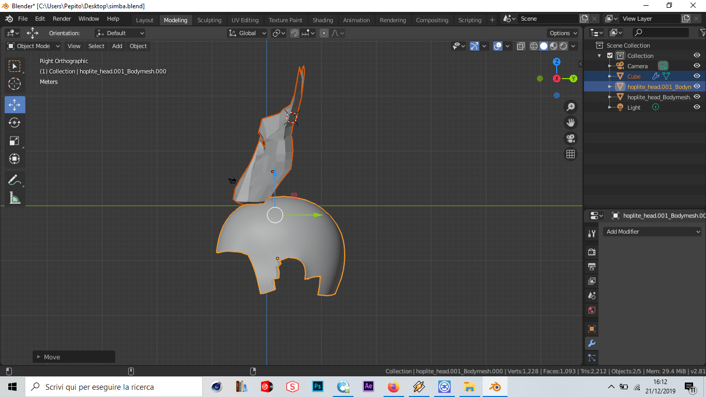Open the File menu
Image resolution: width=706 pixels, height=397 pixels.
click(x=23, y=19)
